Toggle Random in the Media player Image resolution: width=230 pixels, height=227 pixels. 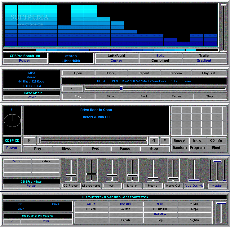[176, 73]
